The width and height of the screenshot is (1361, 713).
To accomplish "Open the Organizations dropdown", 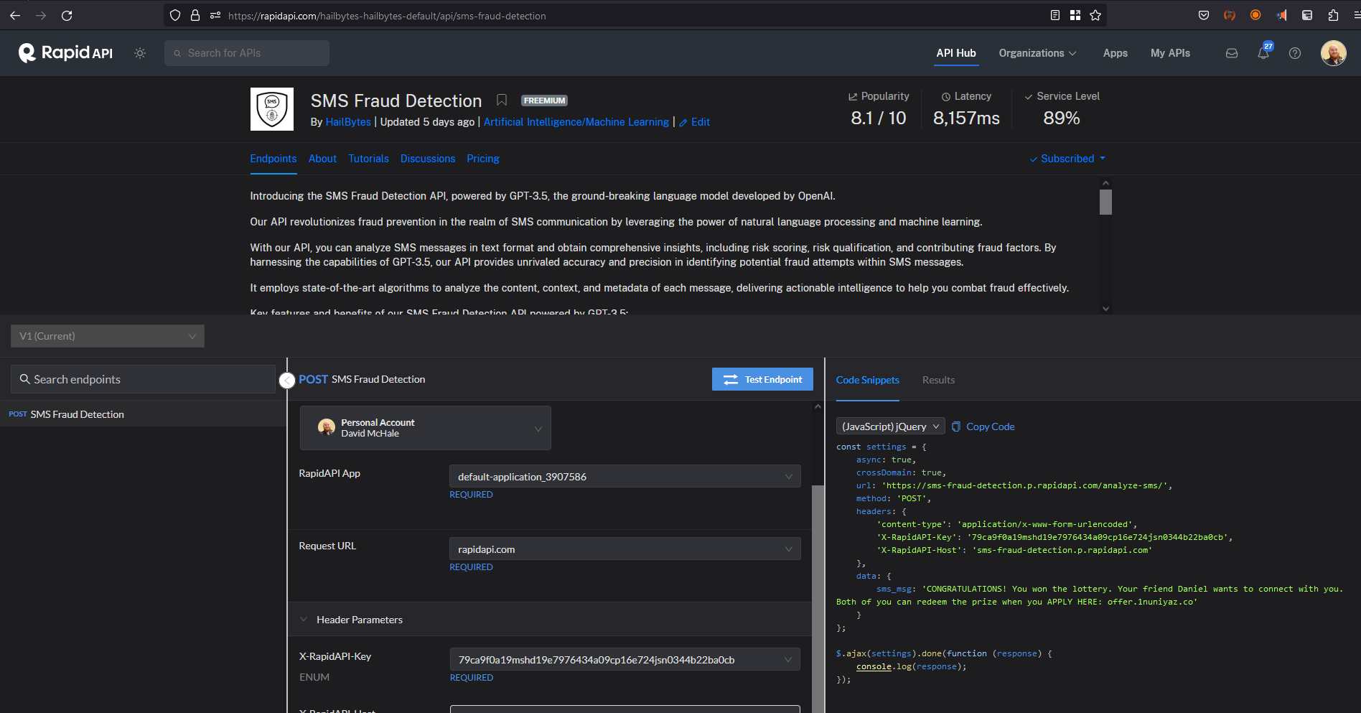I will 1037,53.
